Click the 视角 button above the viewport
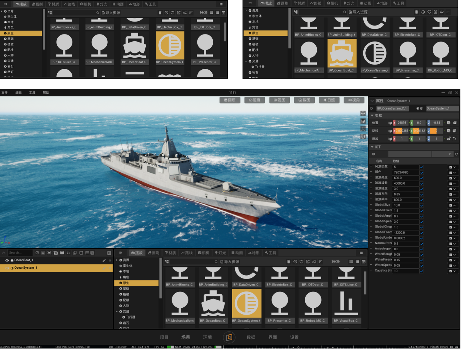This screenshot has width=461, height=350. pos(354,100)
